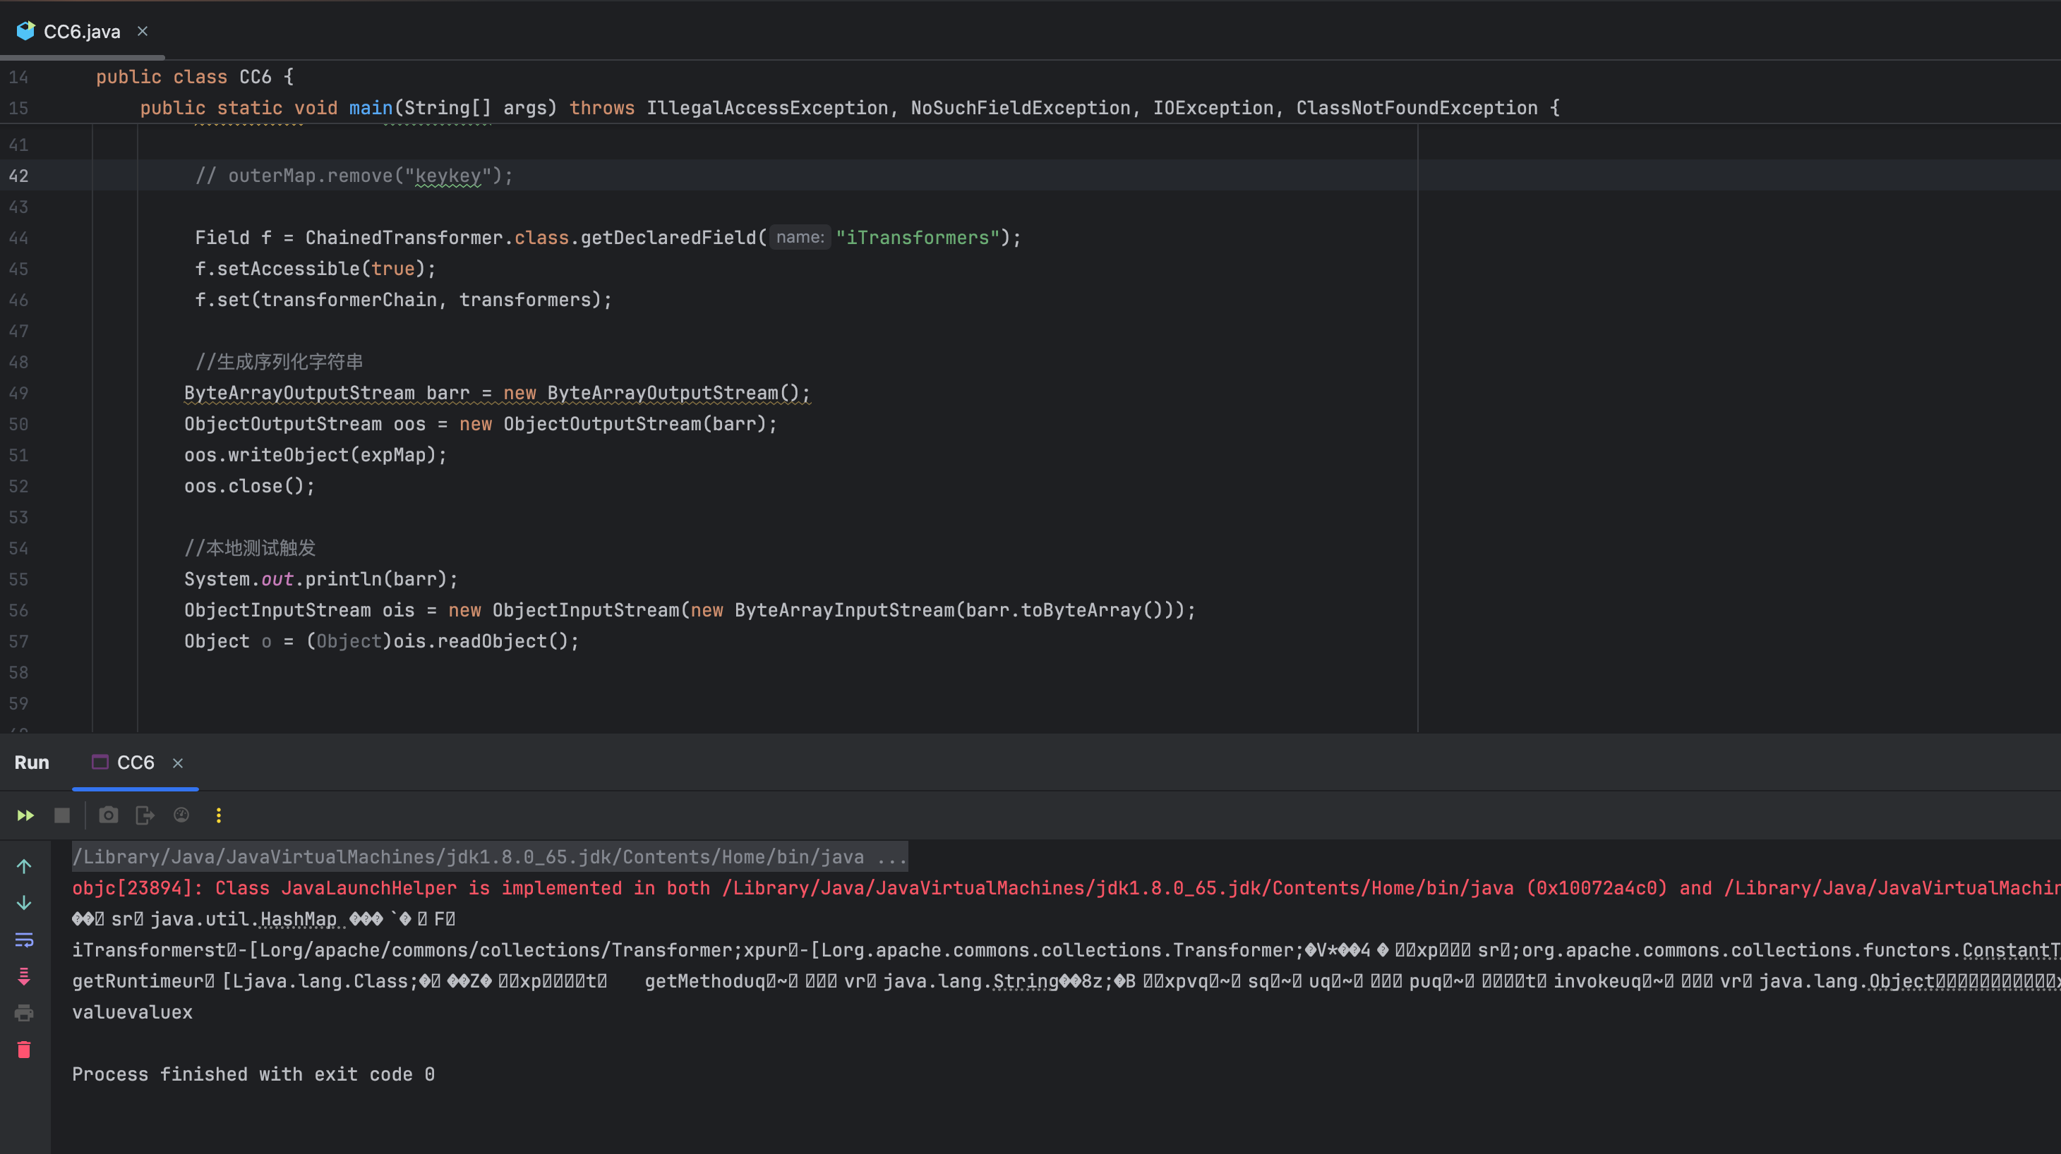Rerun the CC6 program
This screenshot has width=2061, height=1154.
point(25,815)
